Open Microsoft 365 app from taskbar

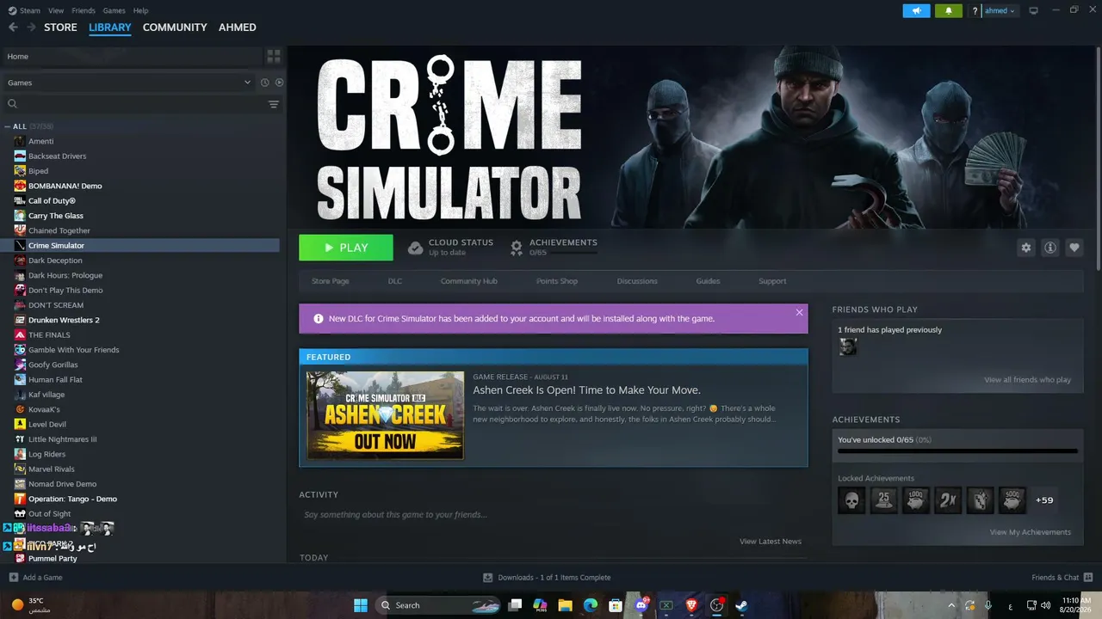(540, 605)
